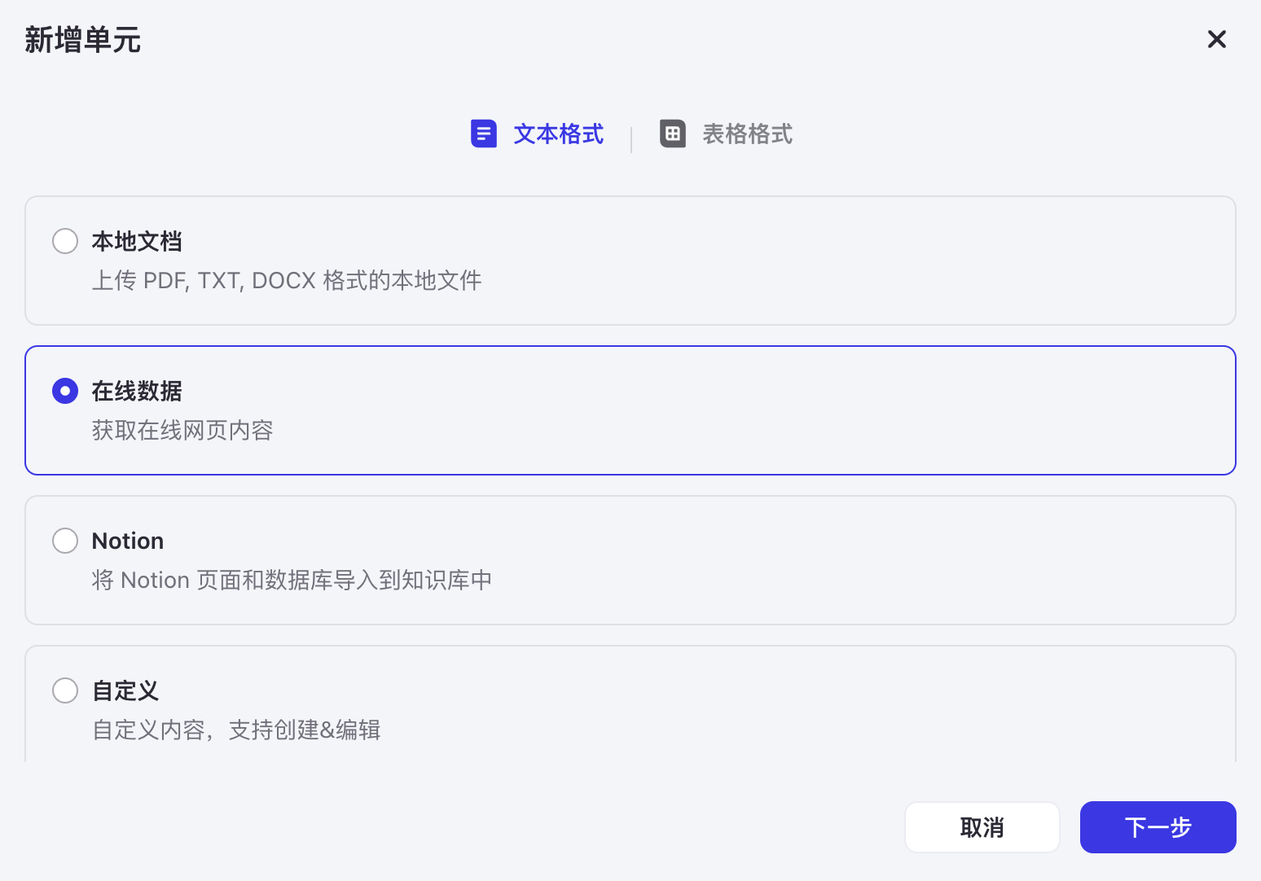This screenshot has width=1261, height=881.
Task: Click the 下一步 button
Action: point(1158,827)
